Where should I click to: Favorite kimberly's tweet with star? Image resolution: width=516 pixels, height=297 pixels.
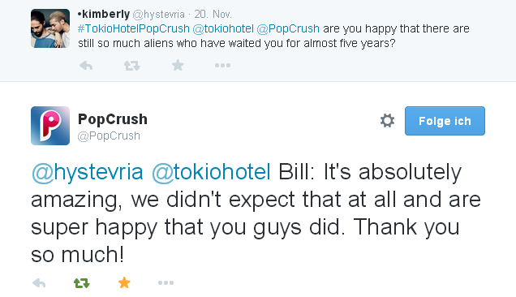178,65
